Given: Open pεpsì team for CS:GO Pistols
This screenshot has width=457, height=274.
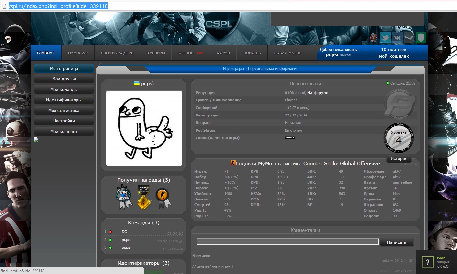Looking at the screenshot, I should (126, 248).
